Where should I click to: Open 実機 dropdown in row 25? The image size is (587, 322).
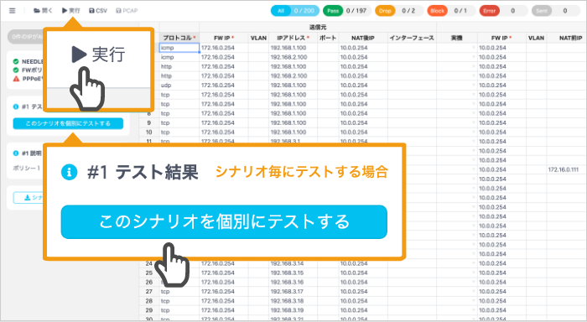474,273
